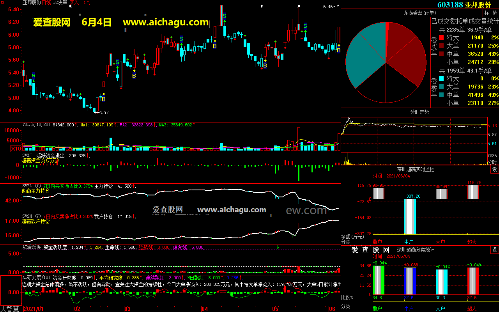This screenshot has height=312, width=499.
Task: Click the red 超大 bar in 分类统计
Action: (473, 281)
